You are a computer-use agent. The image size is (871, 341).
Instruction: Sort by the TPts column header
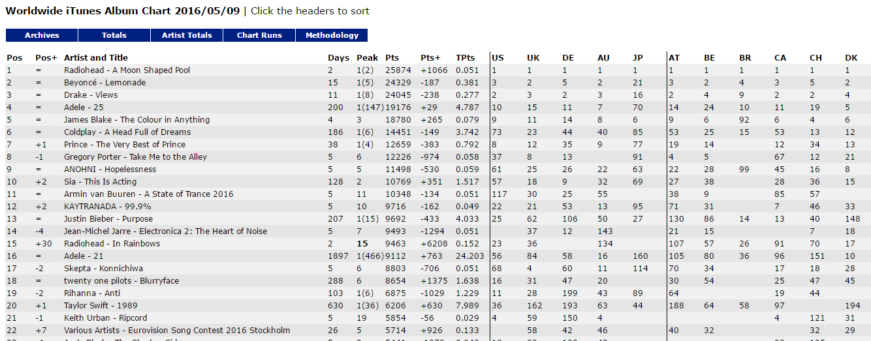tap(466, 58)
